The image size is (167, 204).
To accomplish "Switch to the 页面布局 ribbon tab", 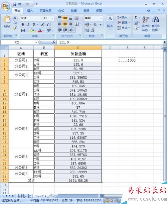I will point(45,11).
